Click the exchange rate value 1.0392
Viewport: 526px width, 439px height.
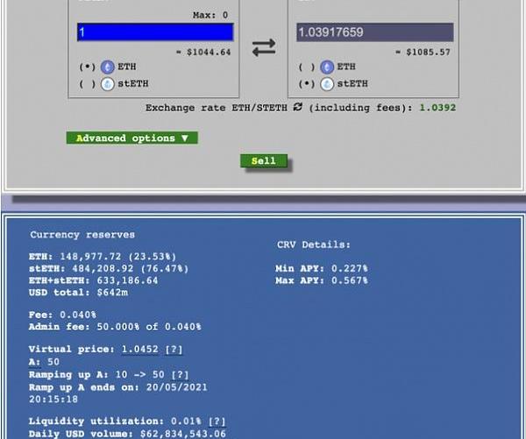click(x=437, y=108)
